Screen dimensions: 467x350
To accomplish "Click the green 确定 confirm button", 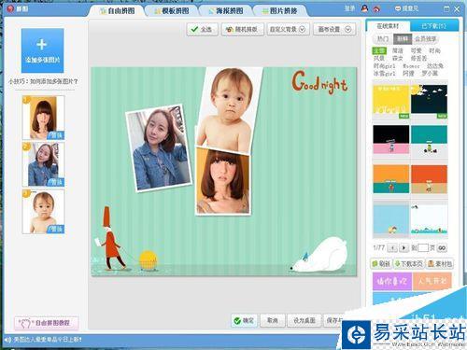I will (244, 320).
